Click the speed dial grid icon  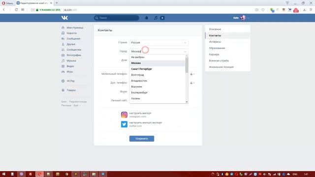pyautogui.click(x=23, y=10)
